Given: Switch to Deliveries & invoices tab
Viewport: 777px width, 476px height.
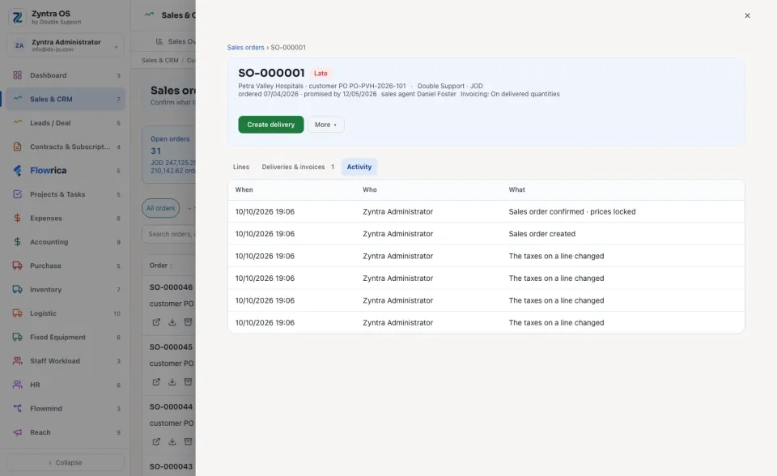Looking at the screenshot, I should [298, 167].
